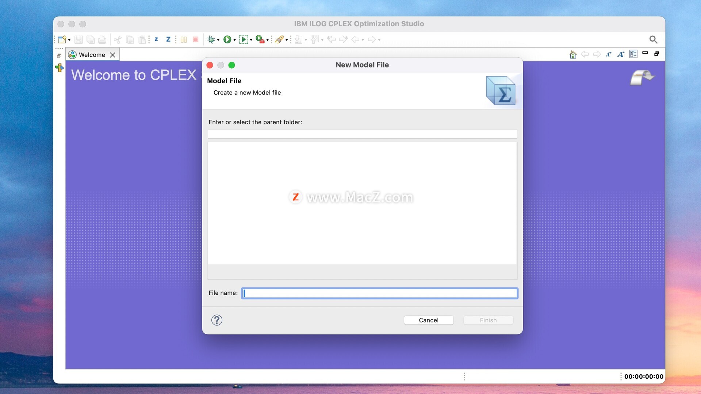Click the Debug bug icon in toolbar
701x394 pixels.
click(x=211, y=39)
